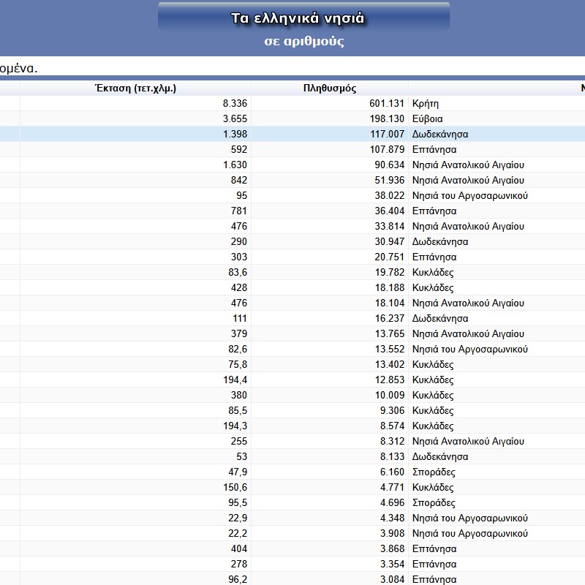Click area value 428

pyautogui.click(x=239, y=287)
